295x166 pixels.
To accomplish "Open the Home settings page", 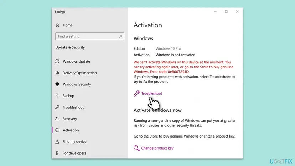I will tap(68, 25).
